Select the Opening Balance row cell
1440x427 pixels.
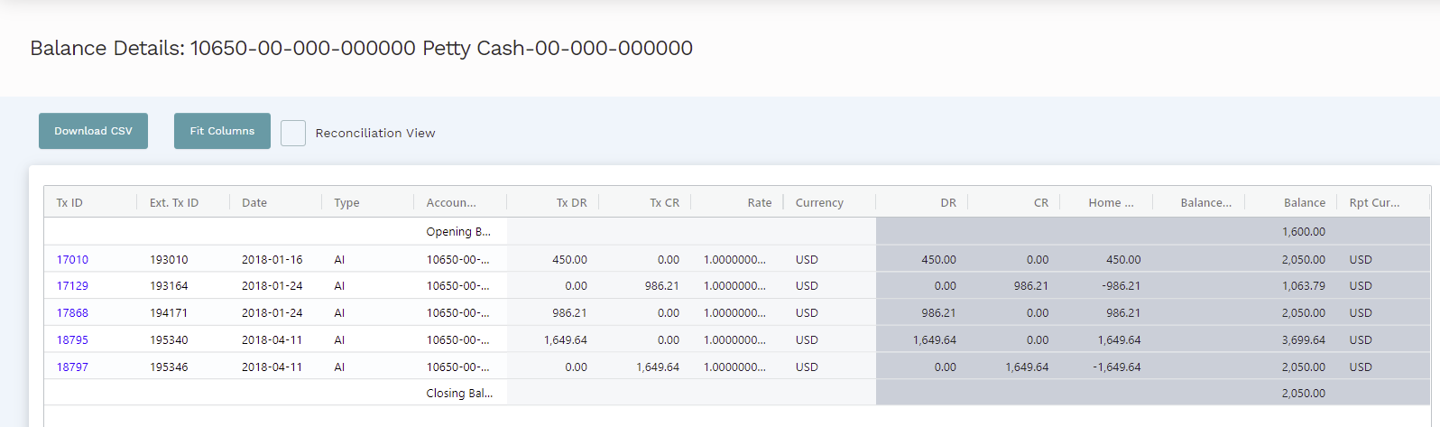[x=458, y=231]
